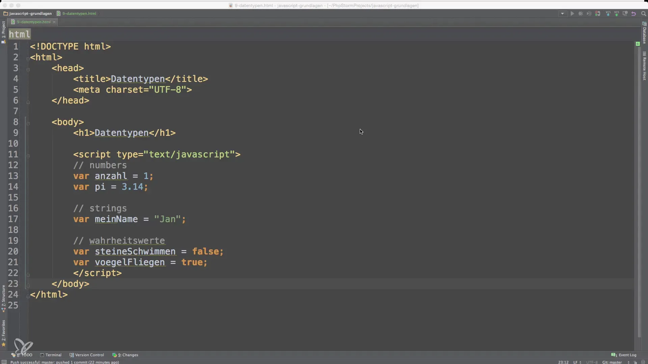Click the steineSchwimmen variable name

(x=135, y=251)
